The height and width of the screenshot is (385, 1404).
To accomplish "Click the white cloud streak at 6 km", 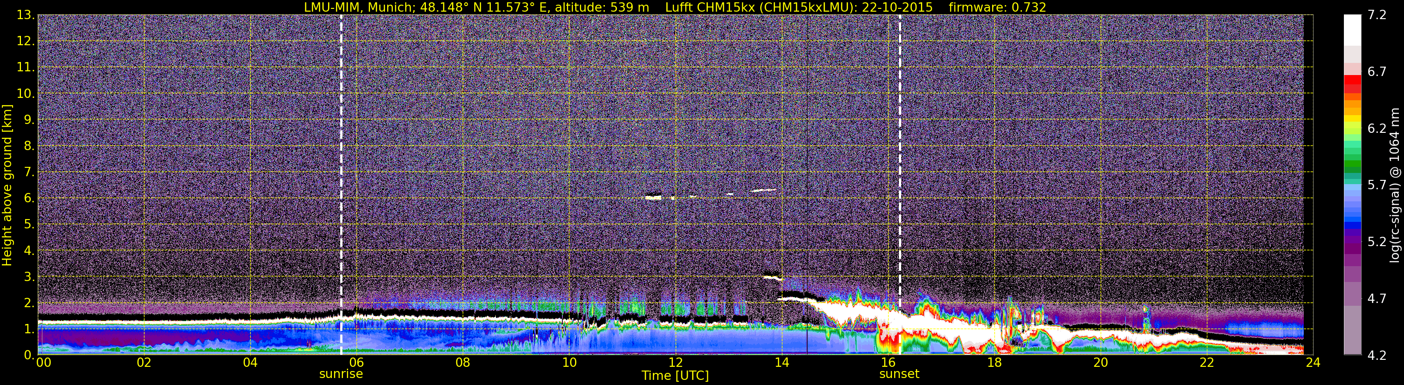I will click(x=653, y=198).
